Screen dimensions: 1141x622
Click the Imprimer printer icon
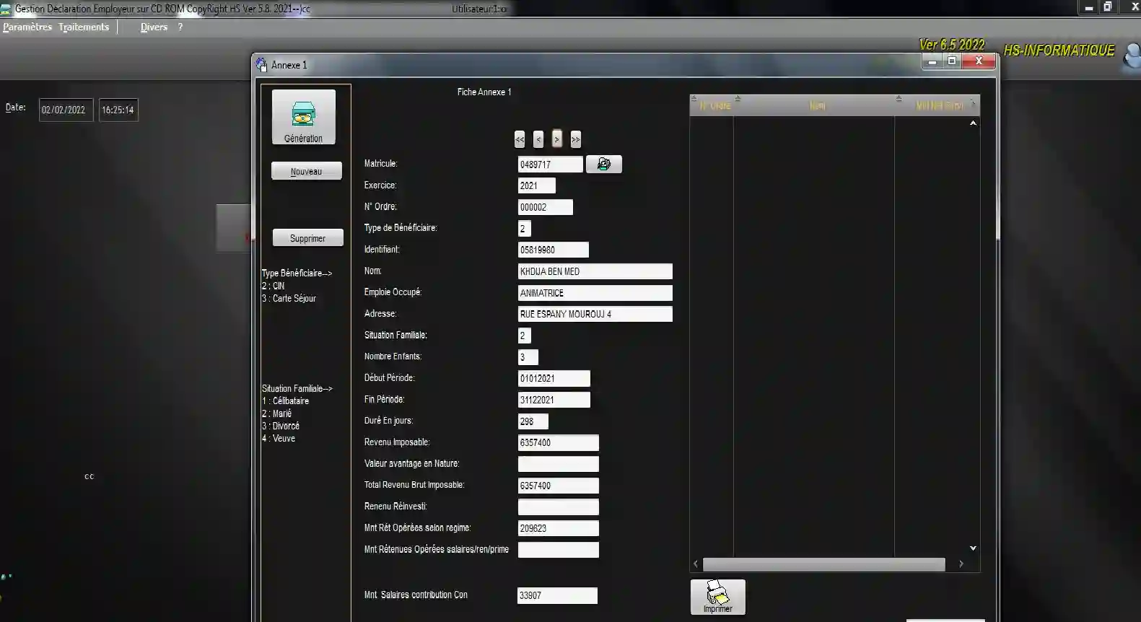(717, 597)
